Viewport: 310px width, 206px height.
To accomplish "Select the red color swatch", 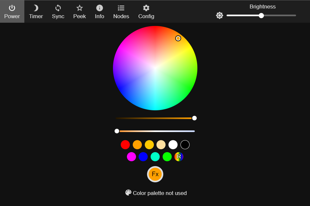I will click(125, 145).
